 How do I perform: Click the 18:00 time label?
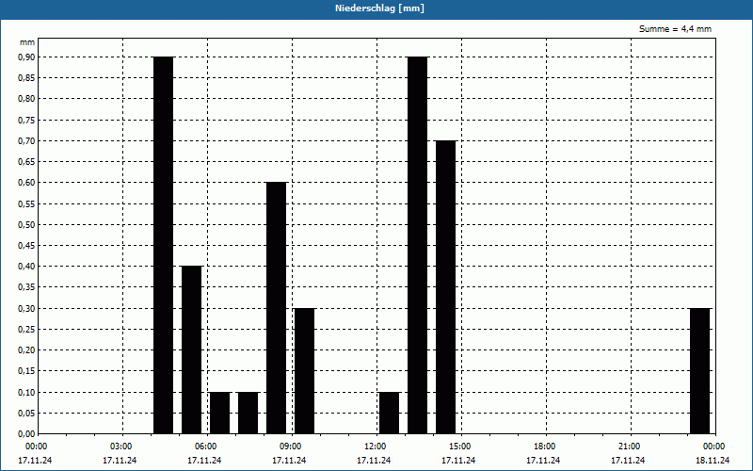tap(545, 447)
